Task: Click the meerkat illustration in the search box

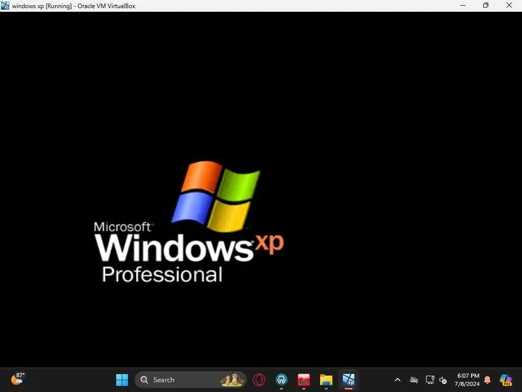Action: pyautogui.click(x=232, y=380)
